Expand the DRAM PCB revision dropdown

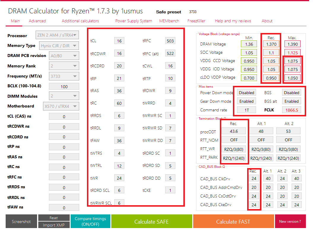click(64, 56)
